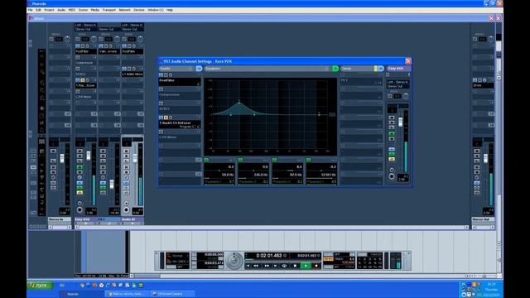Bypass equalizers with green header button
The height and width of the screenshot is (298, 530).
pos(335,69)
